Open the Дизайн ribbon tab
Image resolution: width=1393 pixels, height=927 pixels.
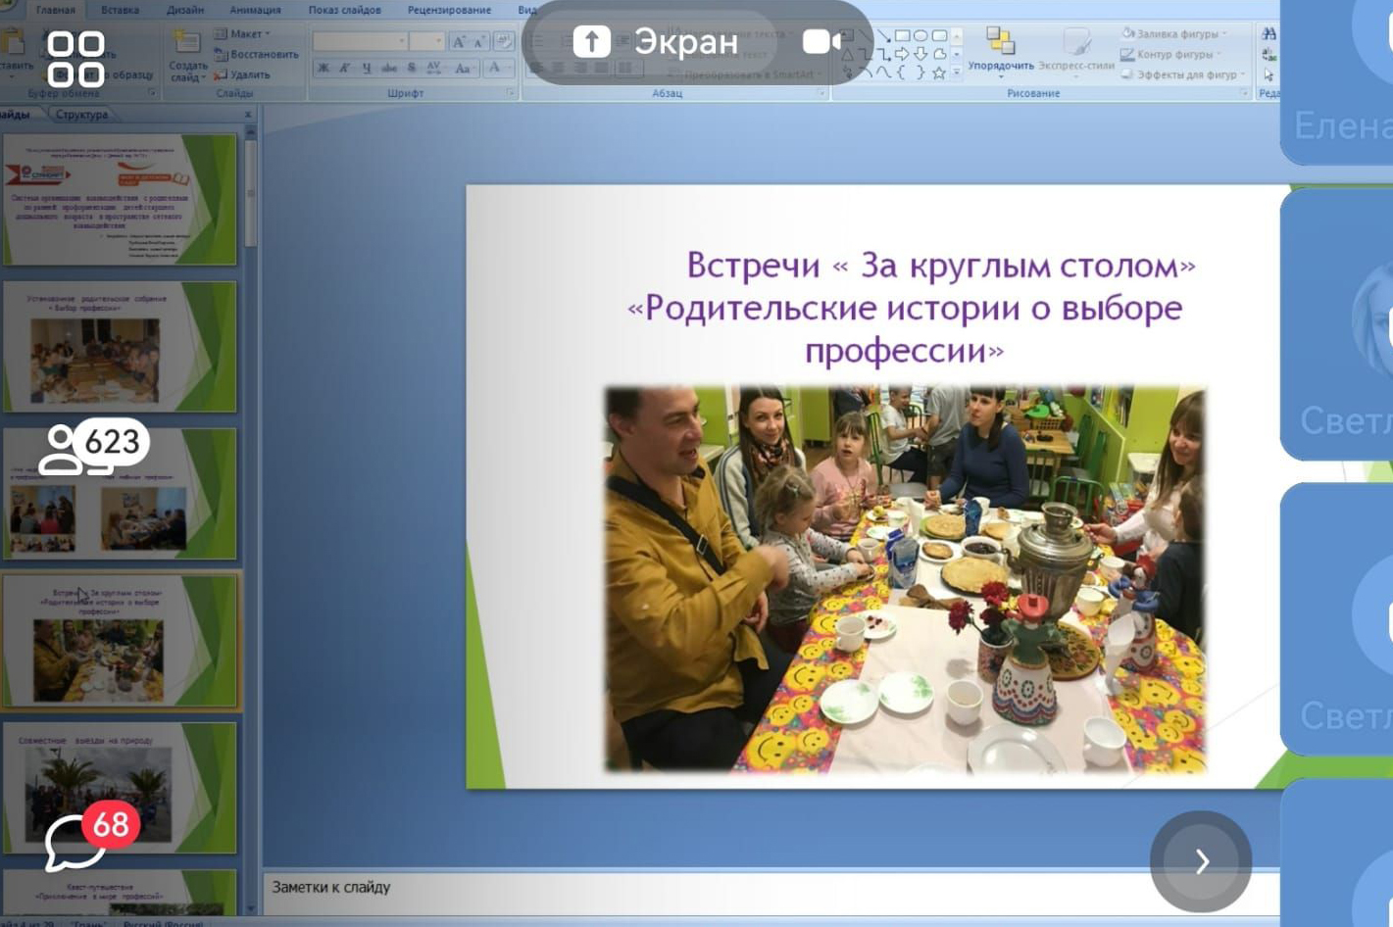pos(184,10)
